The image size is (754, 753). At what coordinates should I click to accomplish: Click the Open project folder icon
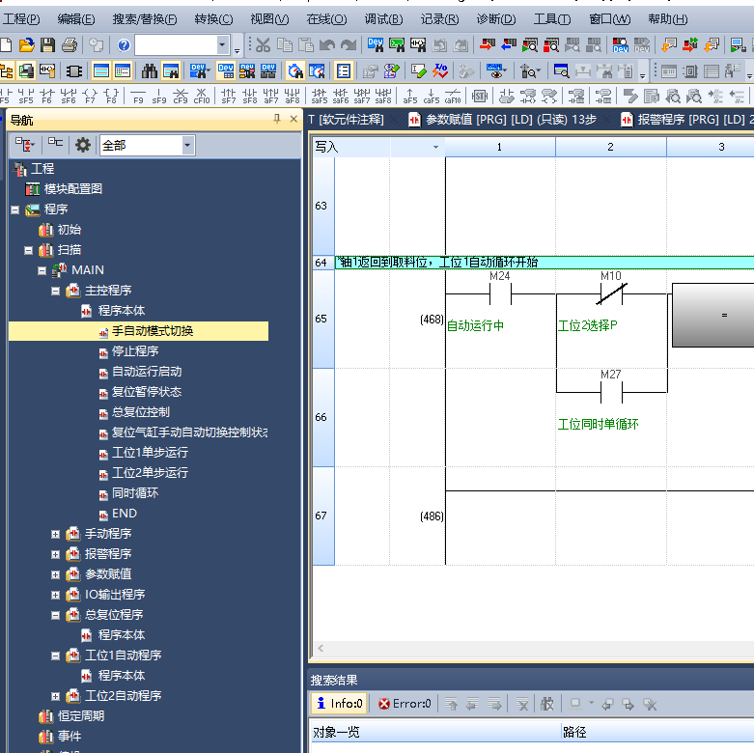tap(27, 45)
